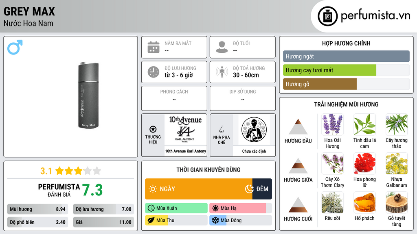
Task: Click the snowflake icon in Mùa Đông
Action: pos(215,221)
